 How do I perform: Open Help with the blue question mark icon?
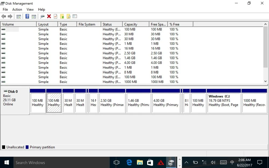tap(27, 16)
